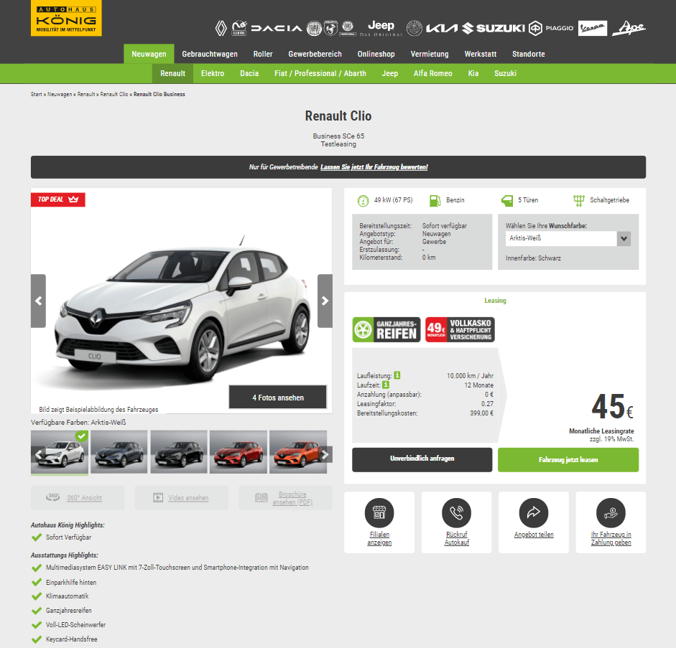Select the white Clio color thumbnail

click(60, 452)
